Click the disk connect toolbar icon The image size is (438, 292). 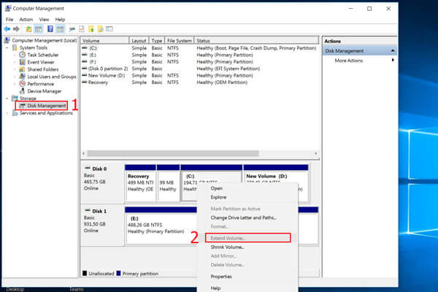72,28
